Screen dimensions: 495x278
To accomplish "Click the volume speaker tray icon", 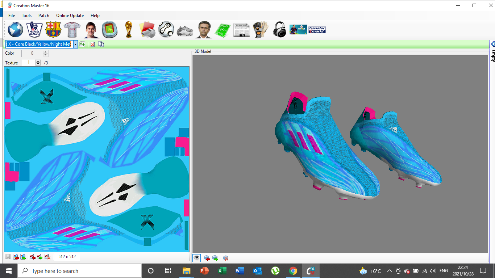I will tap(433, 271).
